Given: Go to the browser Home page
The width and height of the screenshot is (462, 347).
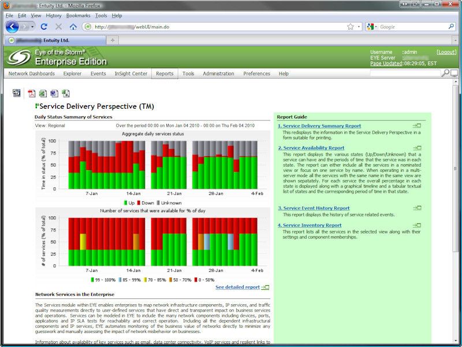Looking at the screenshot, I should click(x=73, y=27).
